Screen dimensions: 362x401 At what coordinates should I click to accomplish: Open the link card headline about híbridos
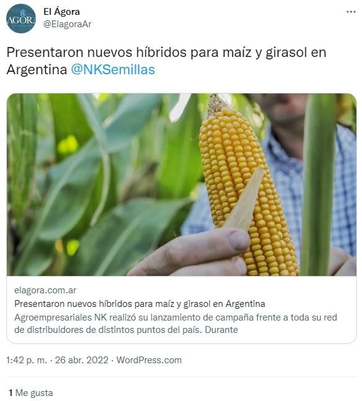[x=139, y=304]
